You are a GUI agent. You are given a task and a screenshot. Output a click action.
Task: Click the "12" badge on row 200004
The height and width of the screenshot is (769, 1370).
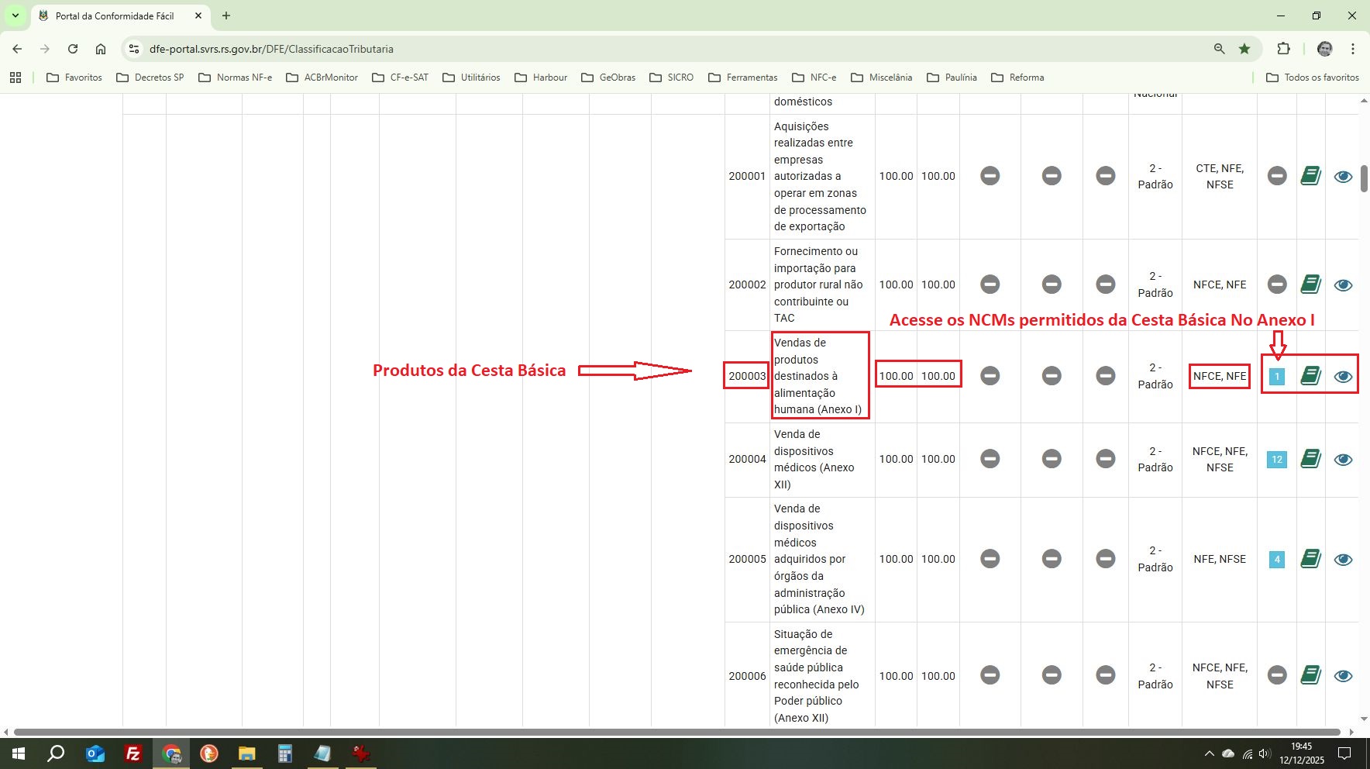[x=1276, y=459]
